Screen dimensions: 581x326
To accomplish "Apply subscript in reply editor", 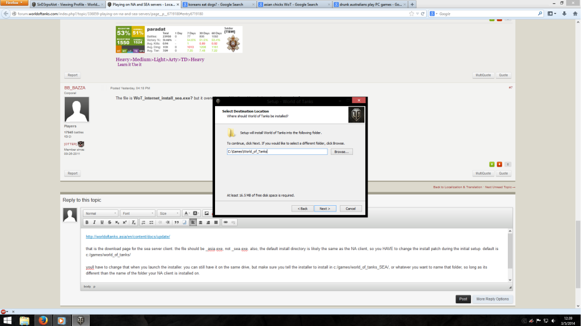I will click(x=117, y=222).
